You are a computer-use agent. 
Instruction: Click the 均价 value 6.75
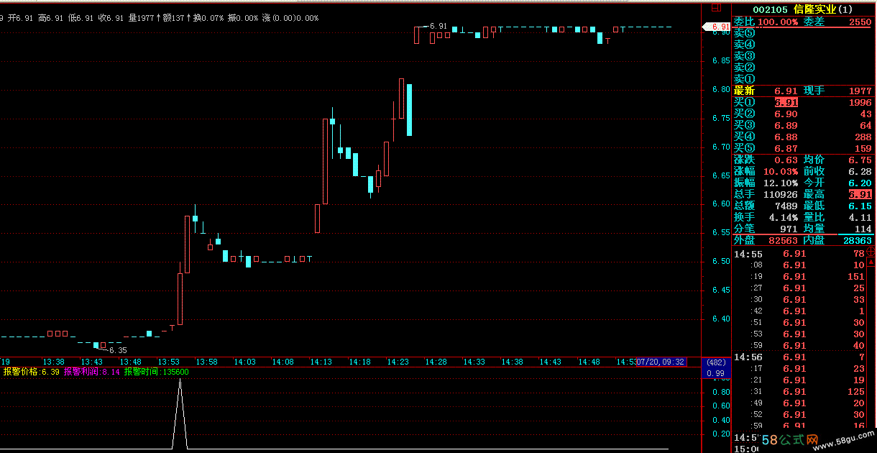coord(860,160)
